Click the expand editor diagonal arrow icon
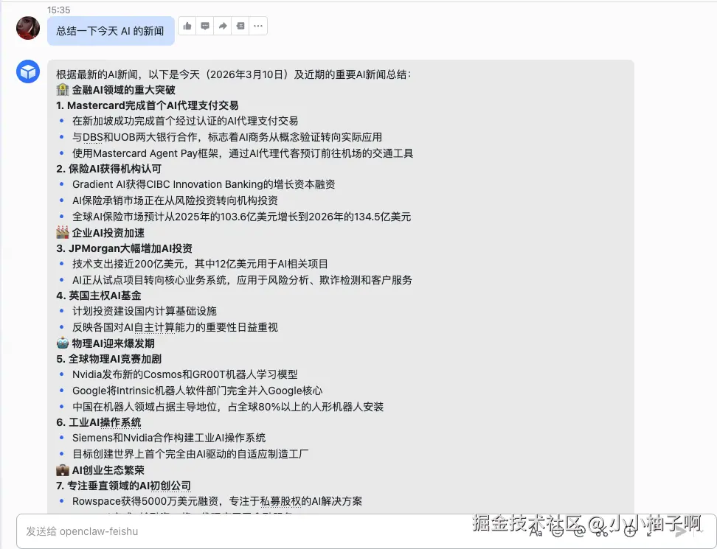 click(649, 533)
